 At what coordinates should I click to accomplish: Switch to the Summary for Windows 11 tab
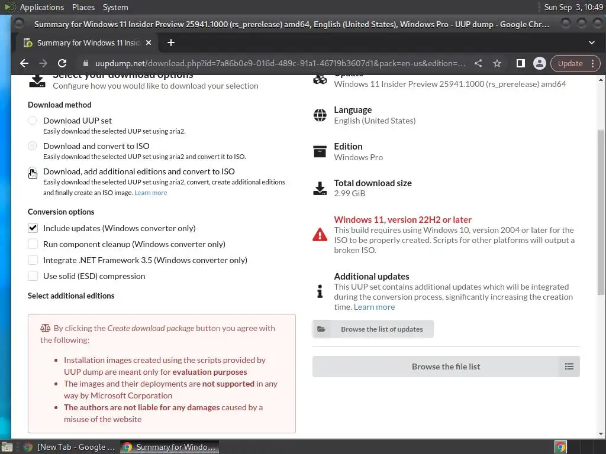88,43
